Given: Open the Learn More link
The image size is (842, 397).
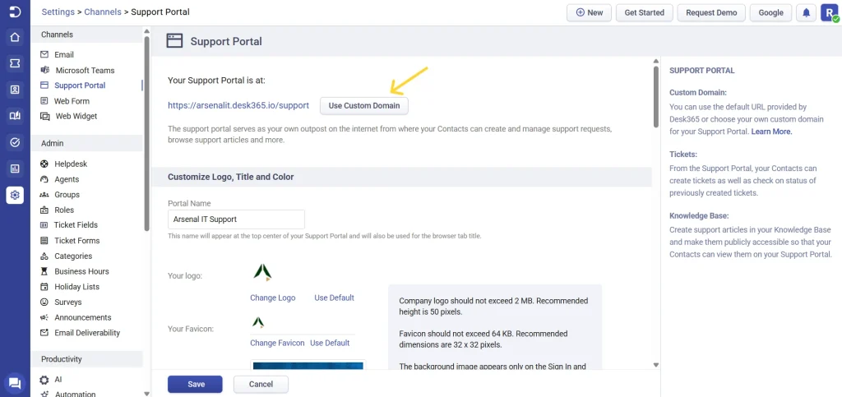Looking at the screenshot, I should click(x=771, y=131).
